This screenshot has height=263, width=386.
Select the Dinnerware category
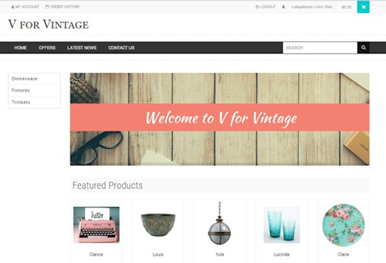pyautogui.click(x=34, y=78)
